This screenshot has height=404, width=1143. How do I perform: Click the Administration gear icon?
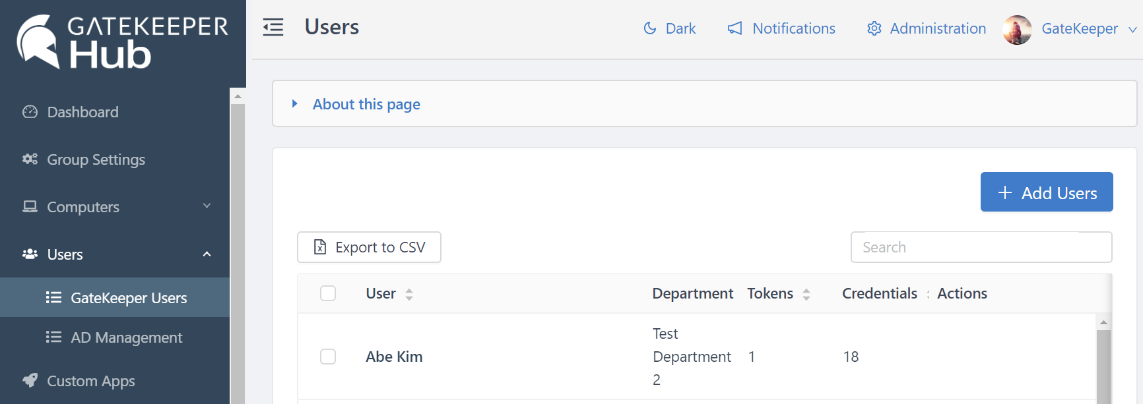(874, 28)
